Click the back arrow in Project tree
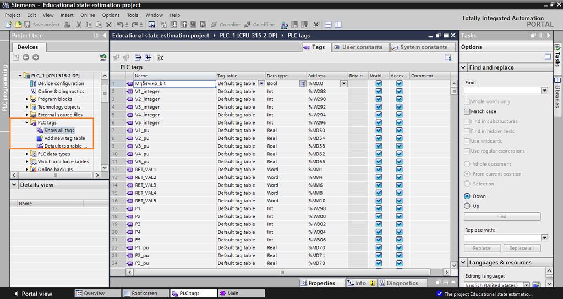The height and width of the screenshot is (299, 563). [x=25, y=57]
